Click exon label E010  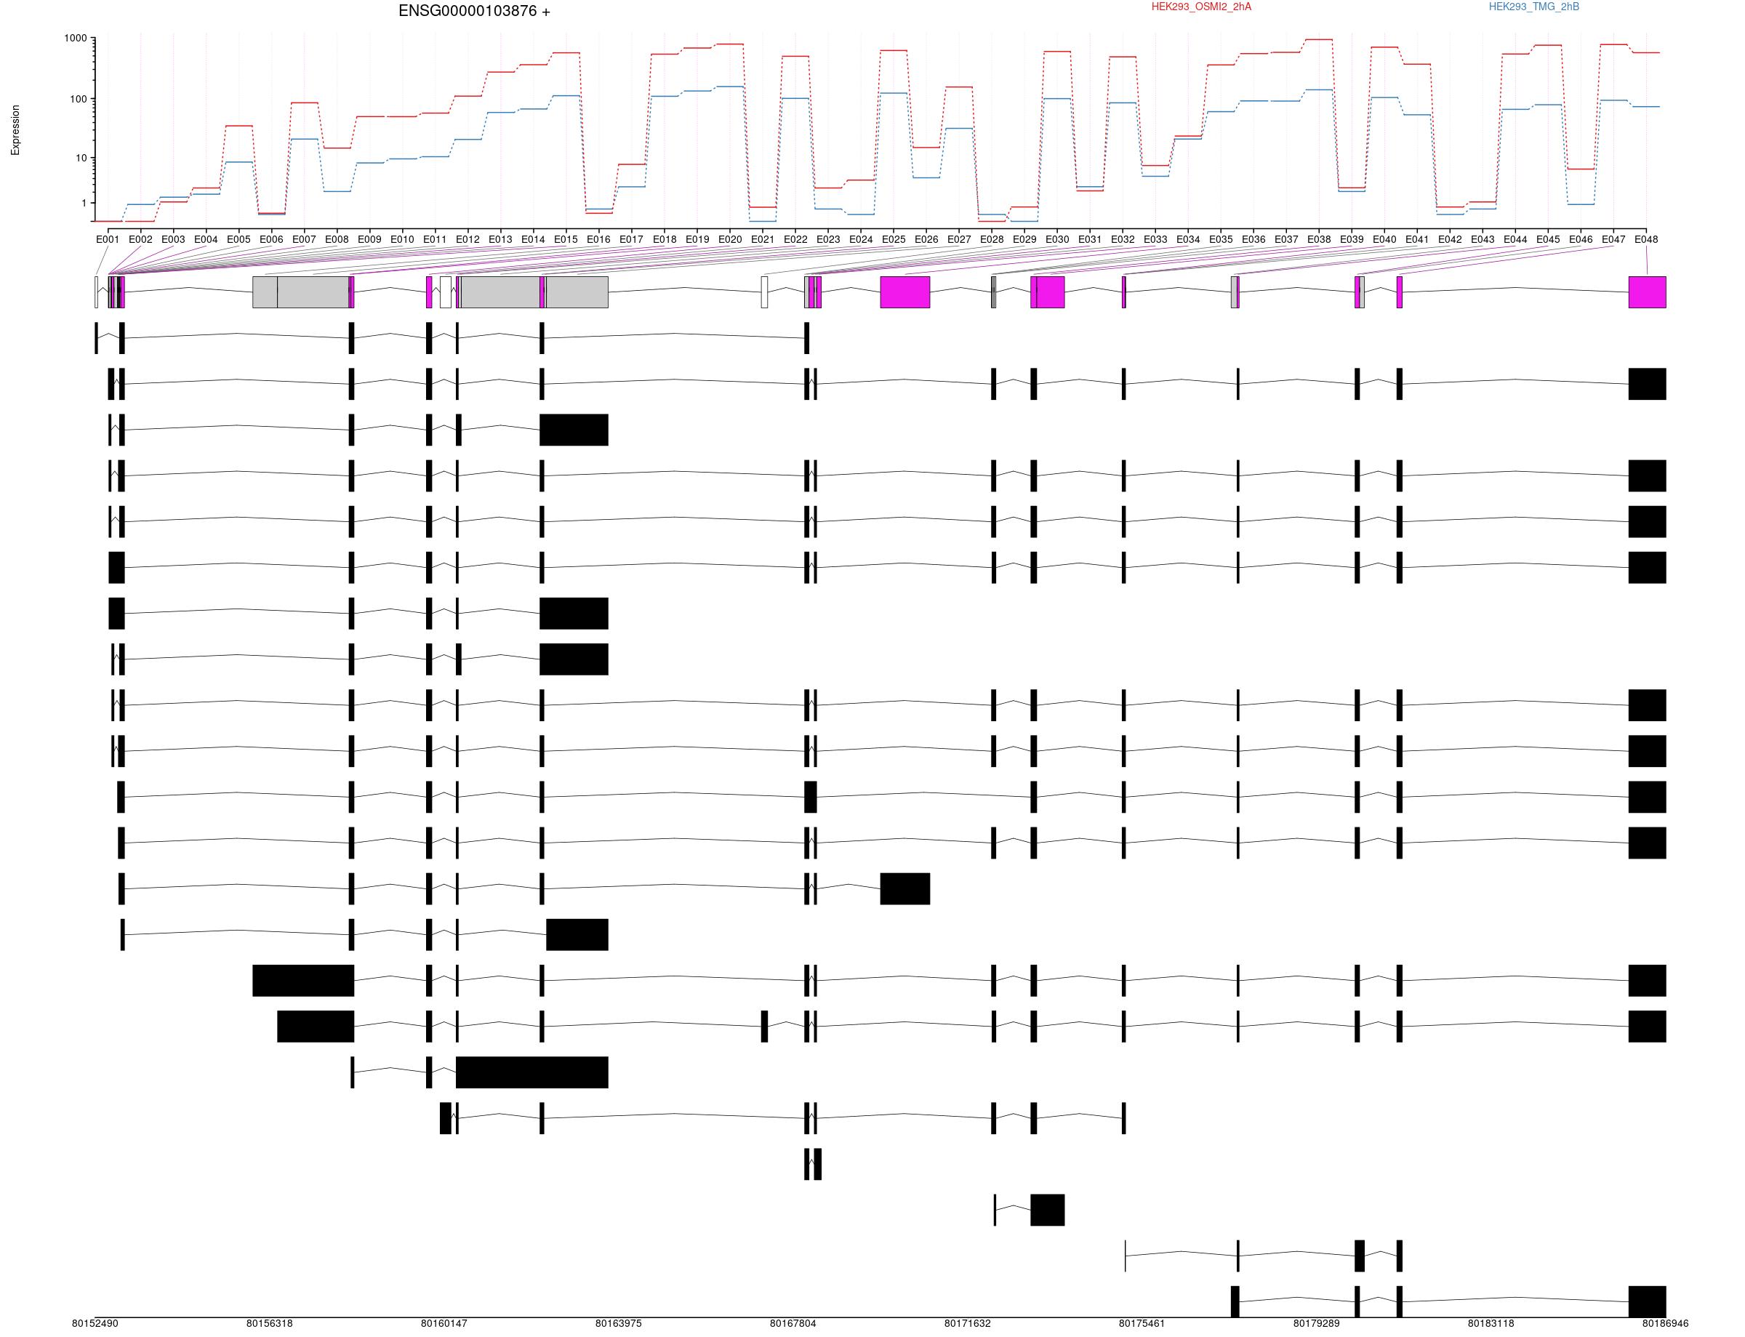point(402,239)
